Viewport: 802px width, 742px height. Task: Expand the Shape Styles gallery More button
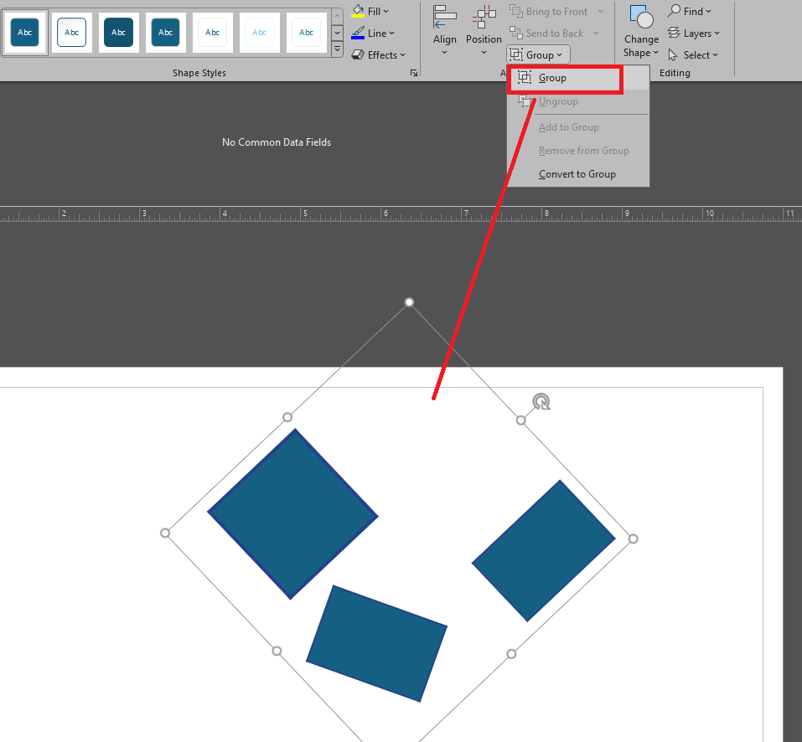click(x=337, y=49)
